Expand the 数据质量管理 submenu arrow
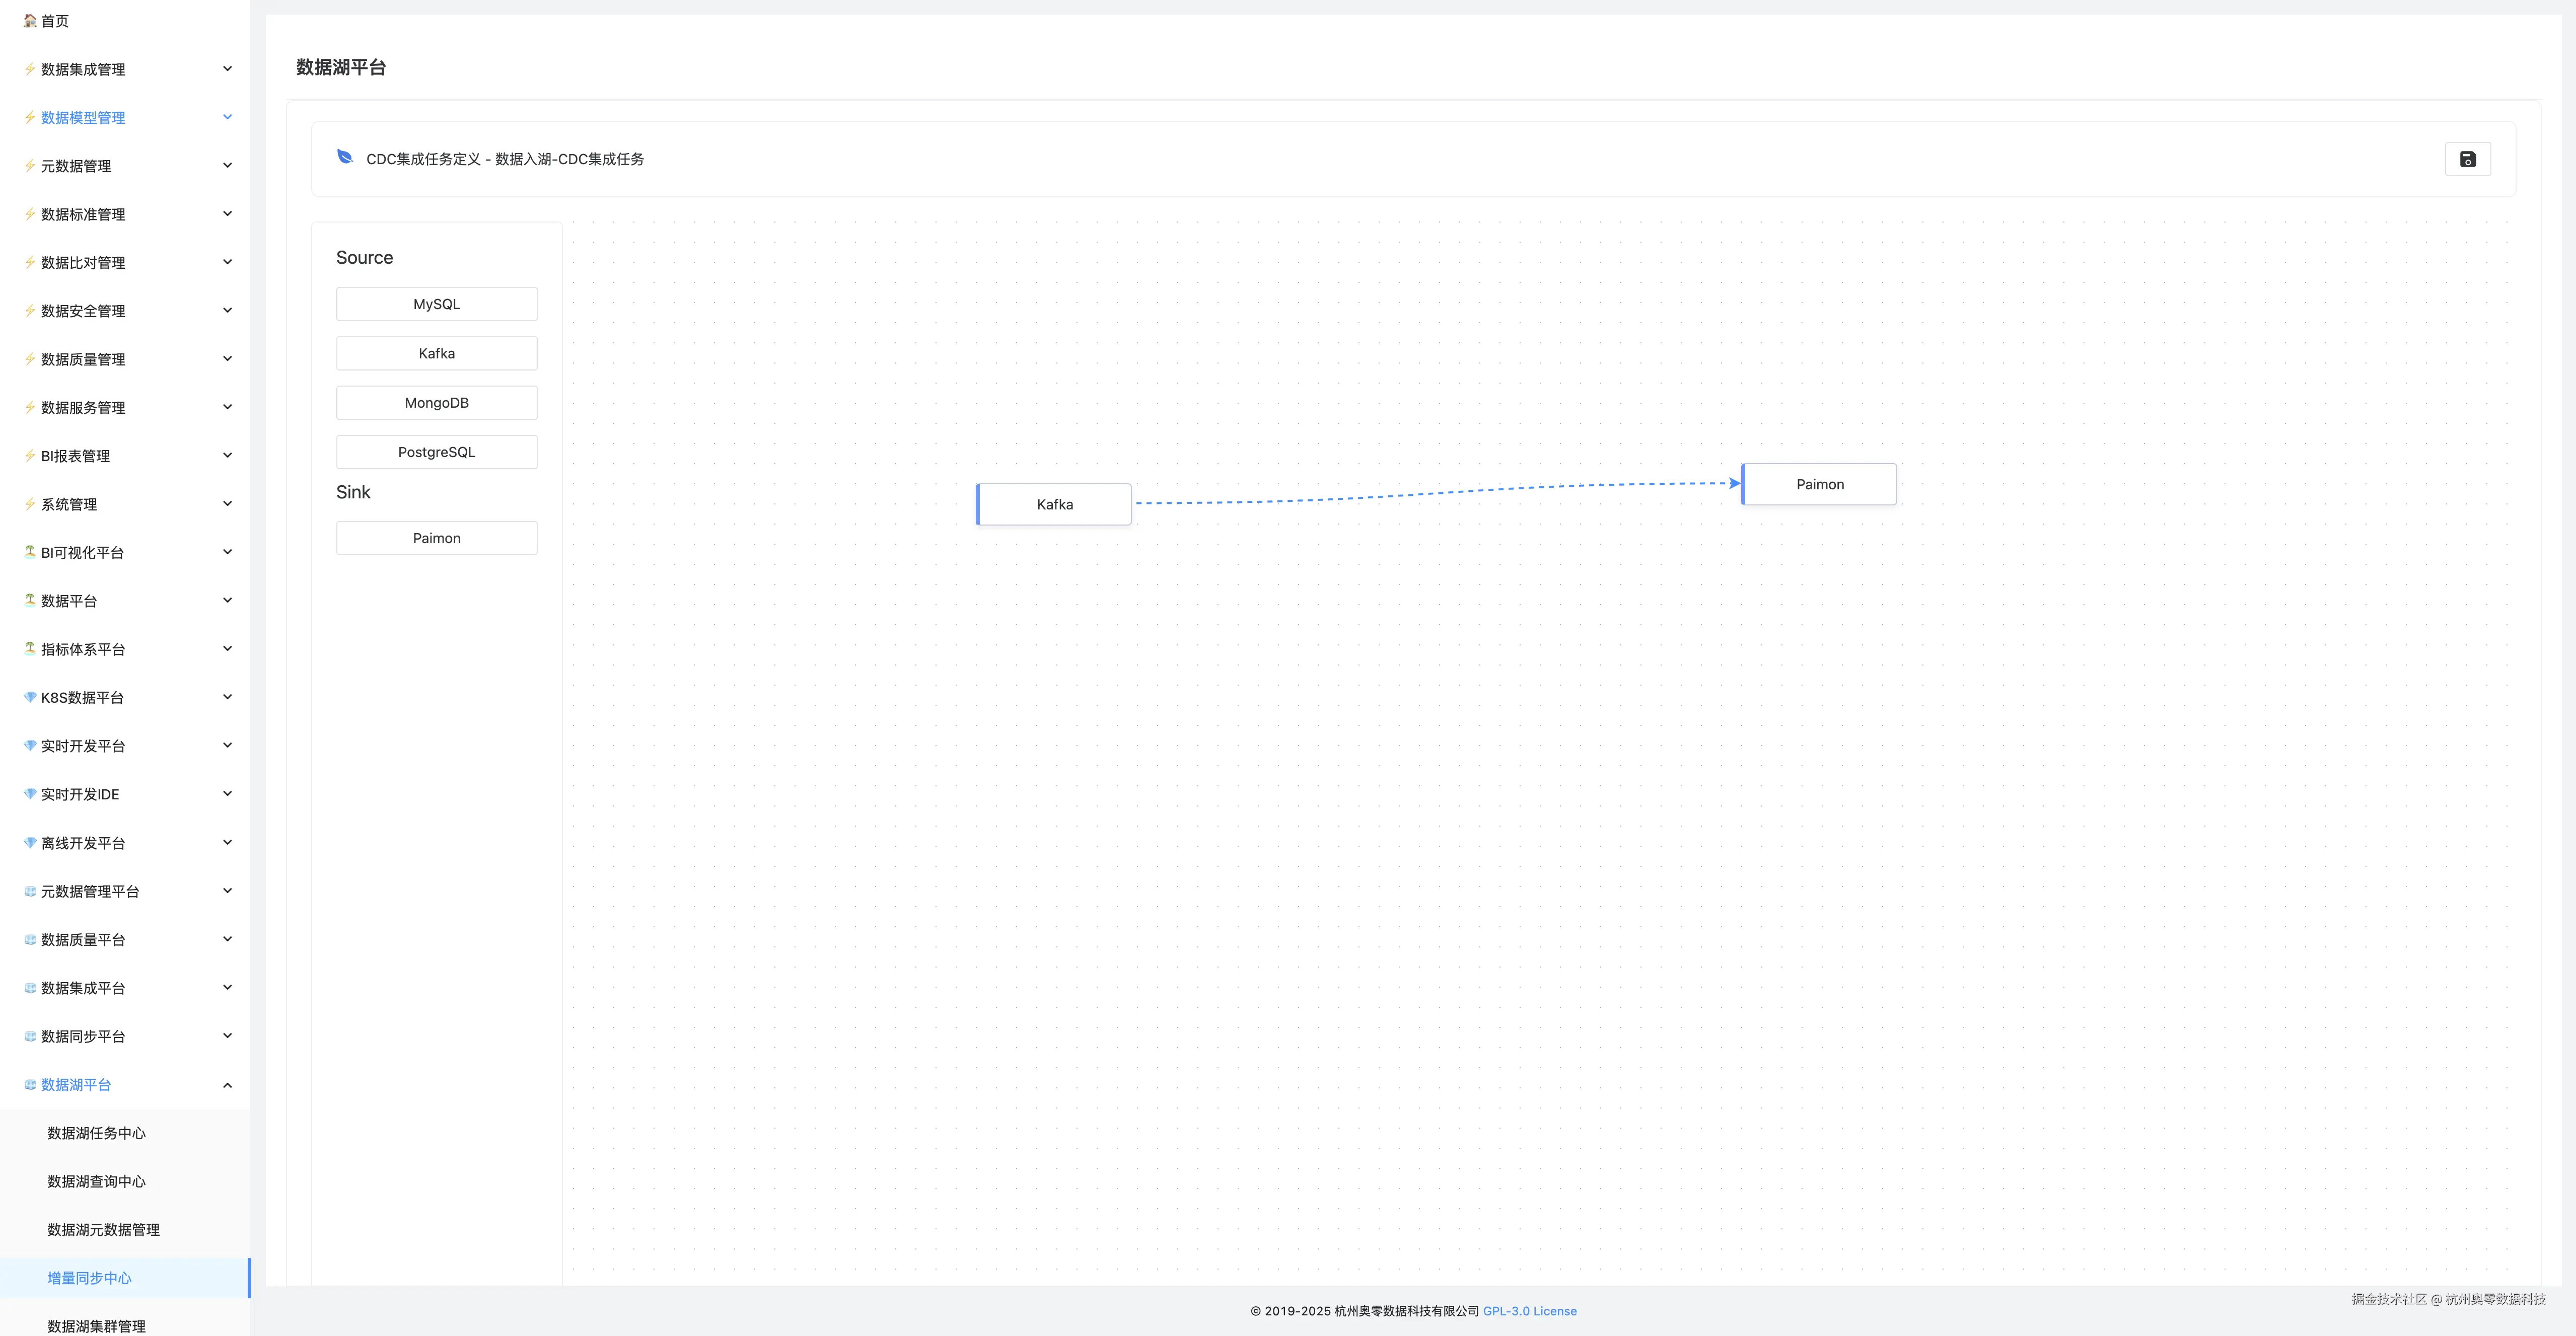 pyautogui.click(x=227, y=359)
